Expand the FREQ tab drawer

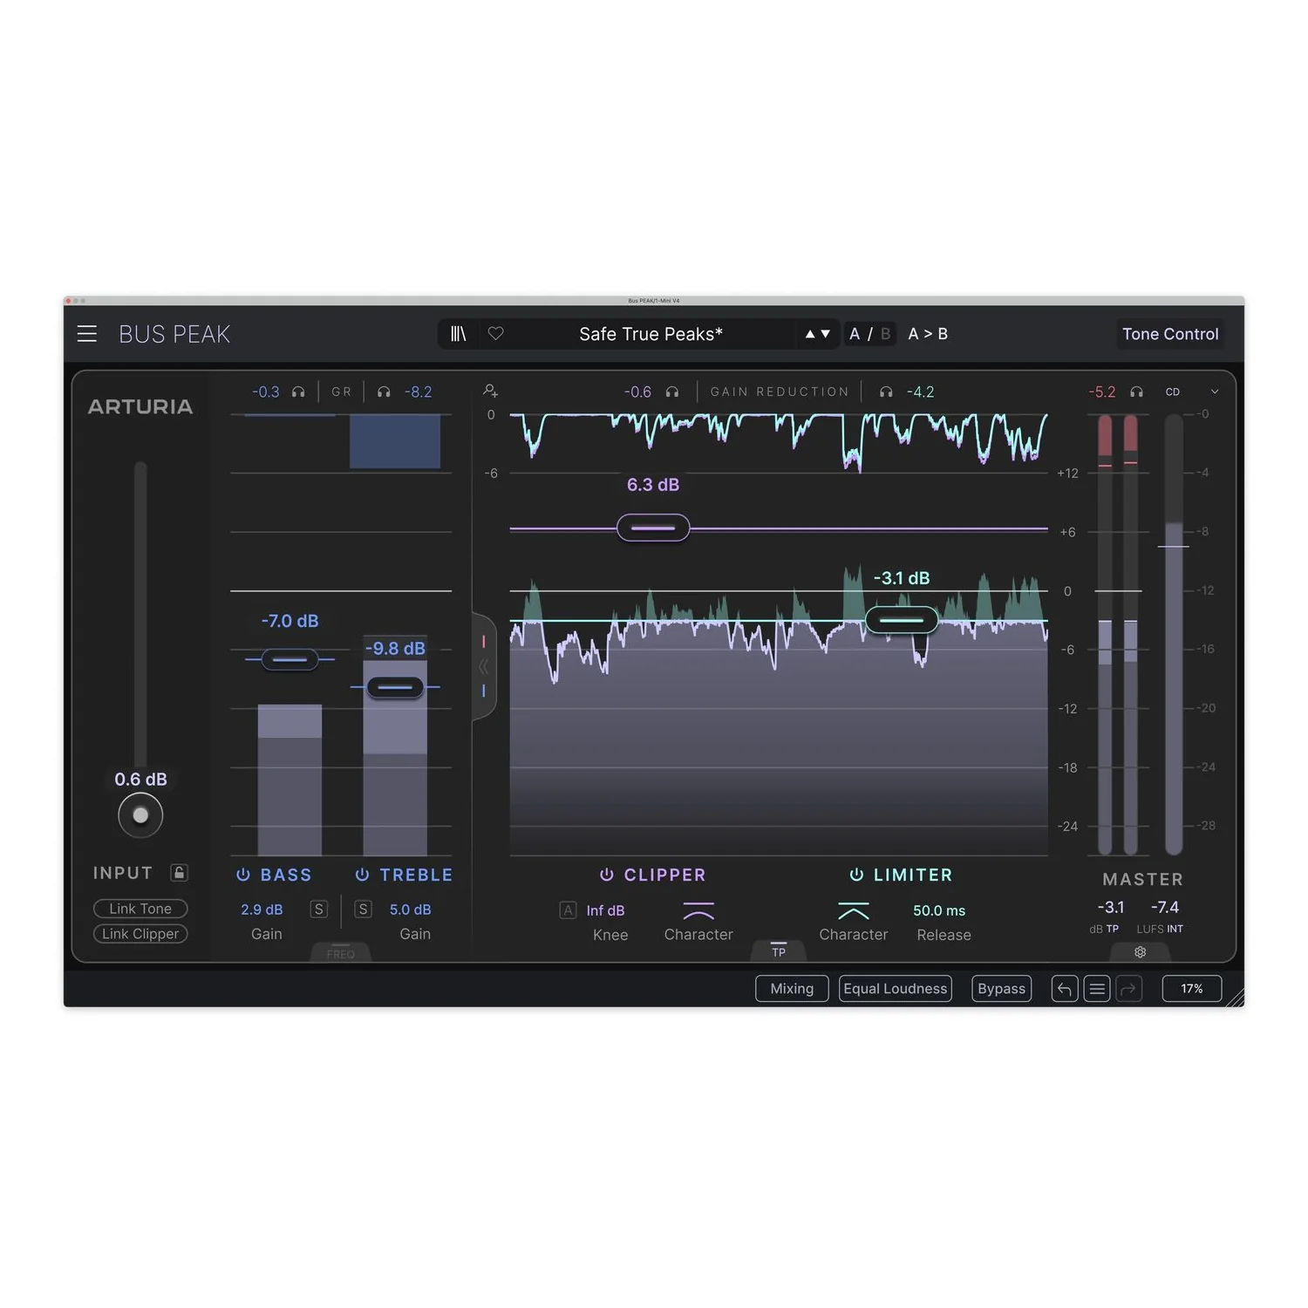341,952
